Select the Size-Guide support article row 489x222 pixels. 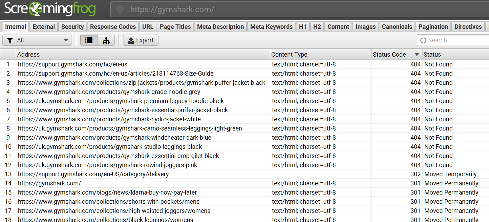(x=115, y=74)
